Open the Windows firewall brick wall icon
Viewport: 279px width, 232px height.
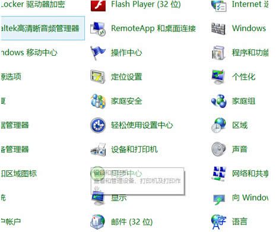(x=218, y=28)
